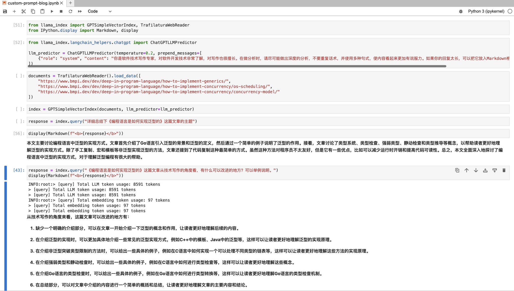Click the Python 3 (ipykernel) kernel name
The height and width of the screenshot is (291, 514).
point(486,11)
